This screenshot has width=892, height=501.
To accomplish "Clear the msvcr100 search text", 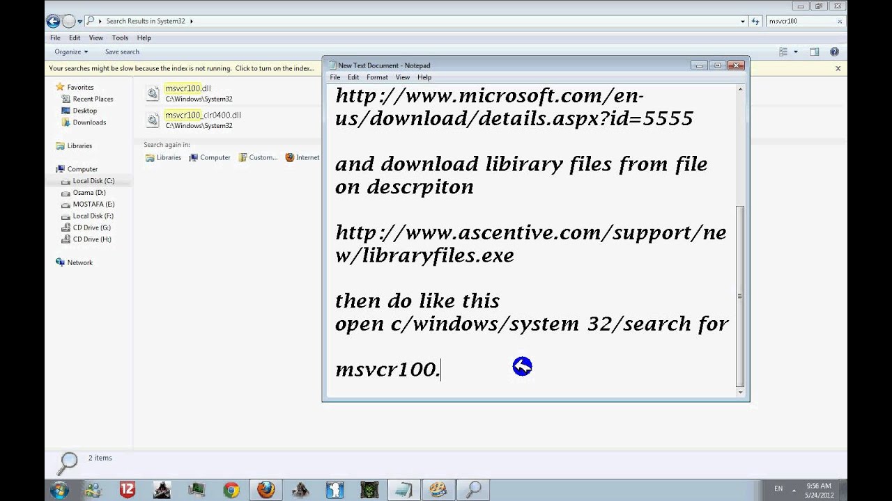I will tap(840, 22).
